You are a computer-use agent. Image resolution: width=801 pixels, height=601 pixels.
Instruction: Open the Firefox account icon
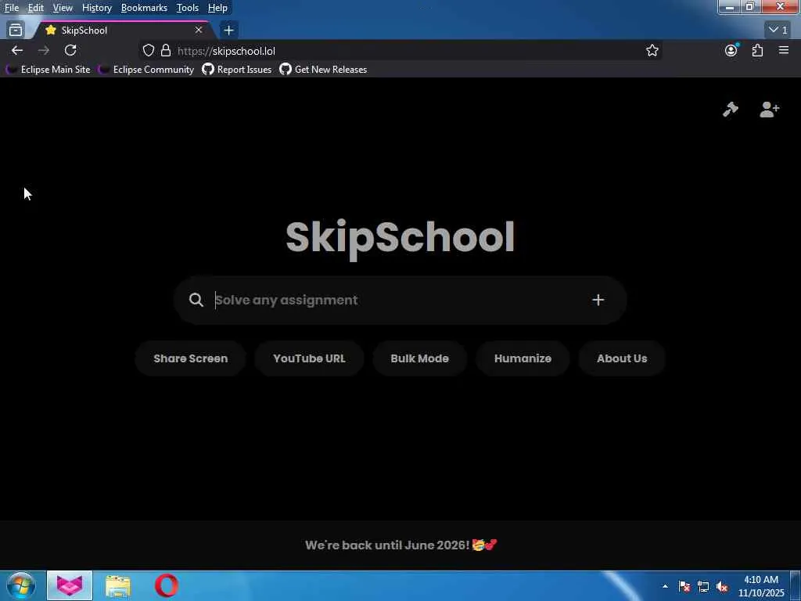731,50
